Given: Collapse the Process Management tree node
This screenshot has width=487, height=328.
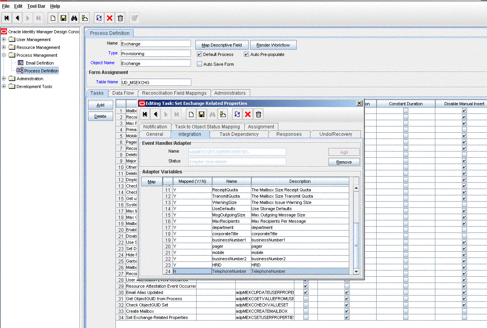Looking at the screenshot, I should pos(4,55).
